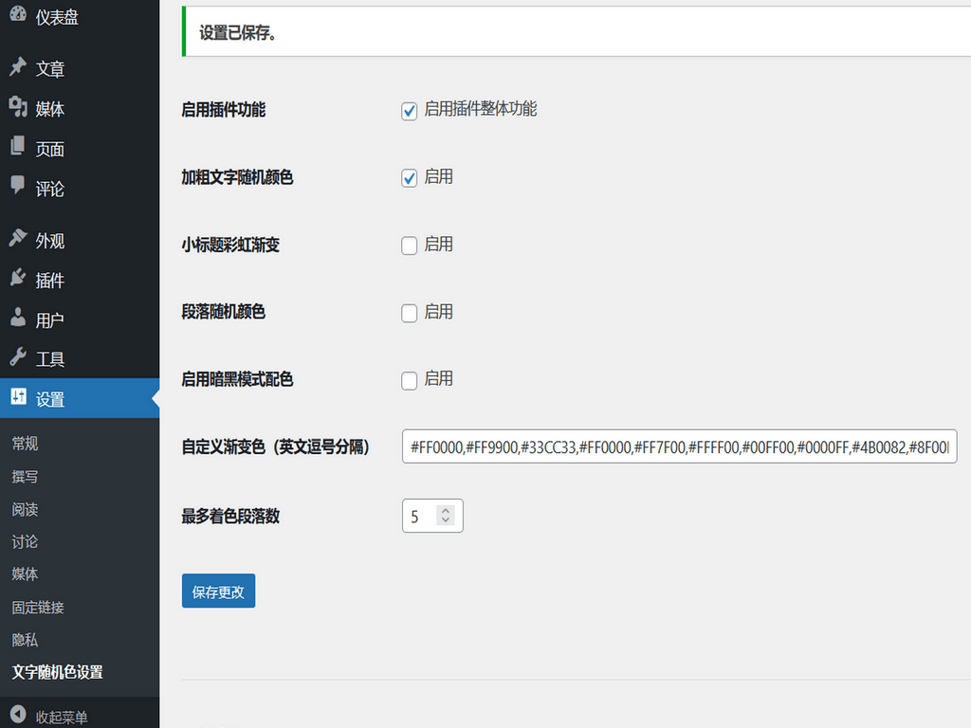Click the 媒体 media icon in main menu
Viewport: 971px width, 728px height.
point(18,106)
